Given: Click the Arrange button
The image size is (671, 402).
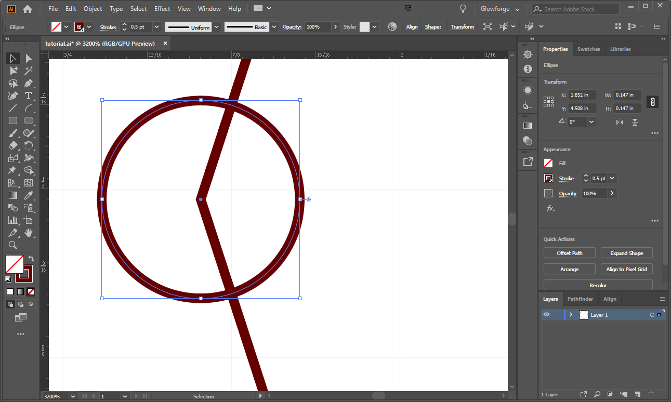Looking at the screenshot, I should point(570,269).
